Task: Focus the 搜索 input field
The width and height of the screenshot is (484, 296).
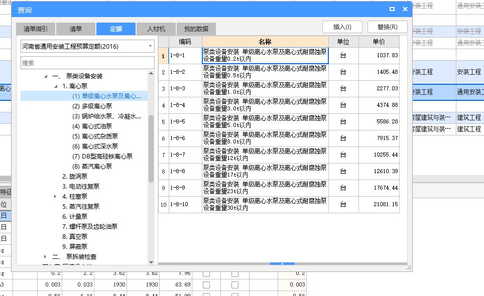Action: (87, 63)
